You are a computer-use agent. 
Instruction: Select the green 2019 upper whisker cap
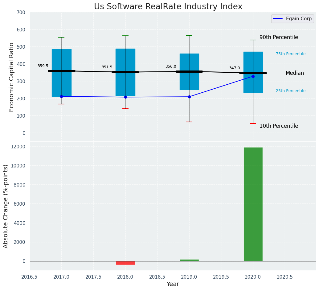coord(189,35)
